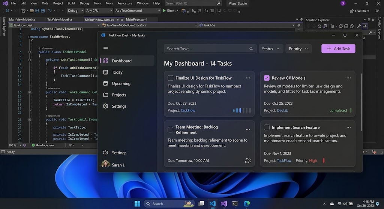Open Projects in TaskFlow sidebar
The image size is (384, 209).
tap(127, 95)
